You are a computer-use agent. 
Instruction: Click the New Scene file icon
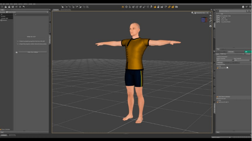click(x=2, y=7)
